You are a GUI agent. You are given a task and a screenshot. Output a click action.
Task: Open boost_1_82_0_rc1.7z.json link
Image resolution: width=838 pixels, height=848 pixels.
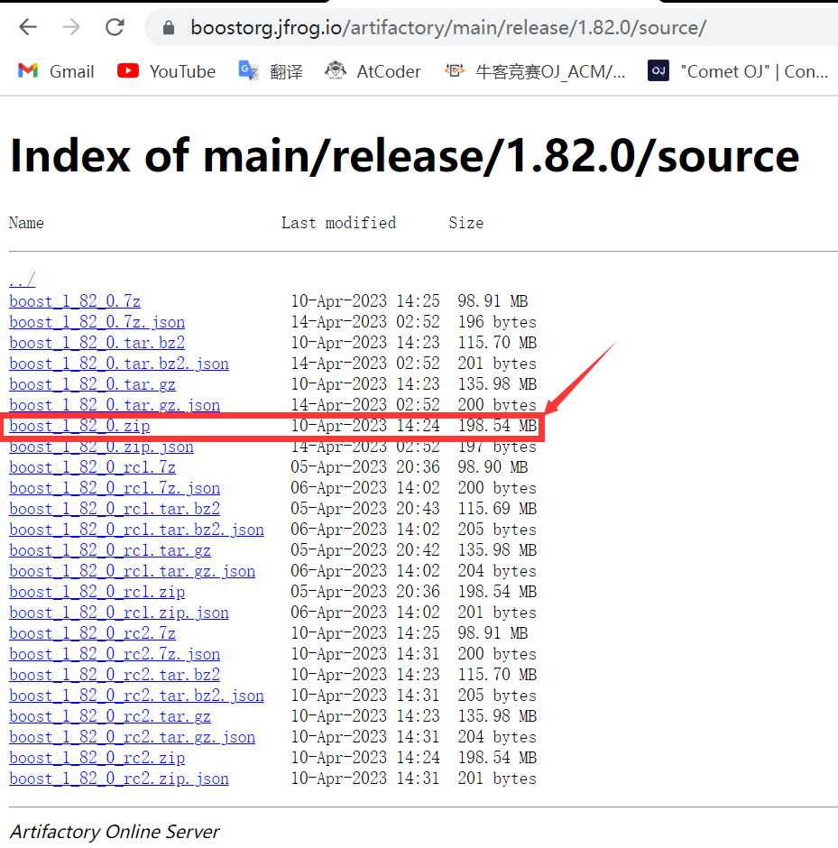pos(115,488)
